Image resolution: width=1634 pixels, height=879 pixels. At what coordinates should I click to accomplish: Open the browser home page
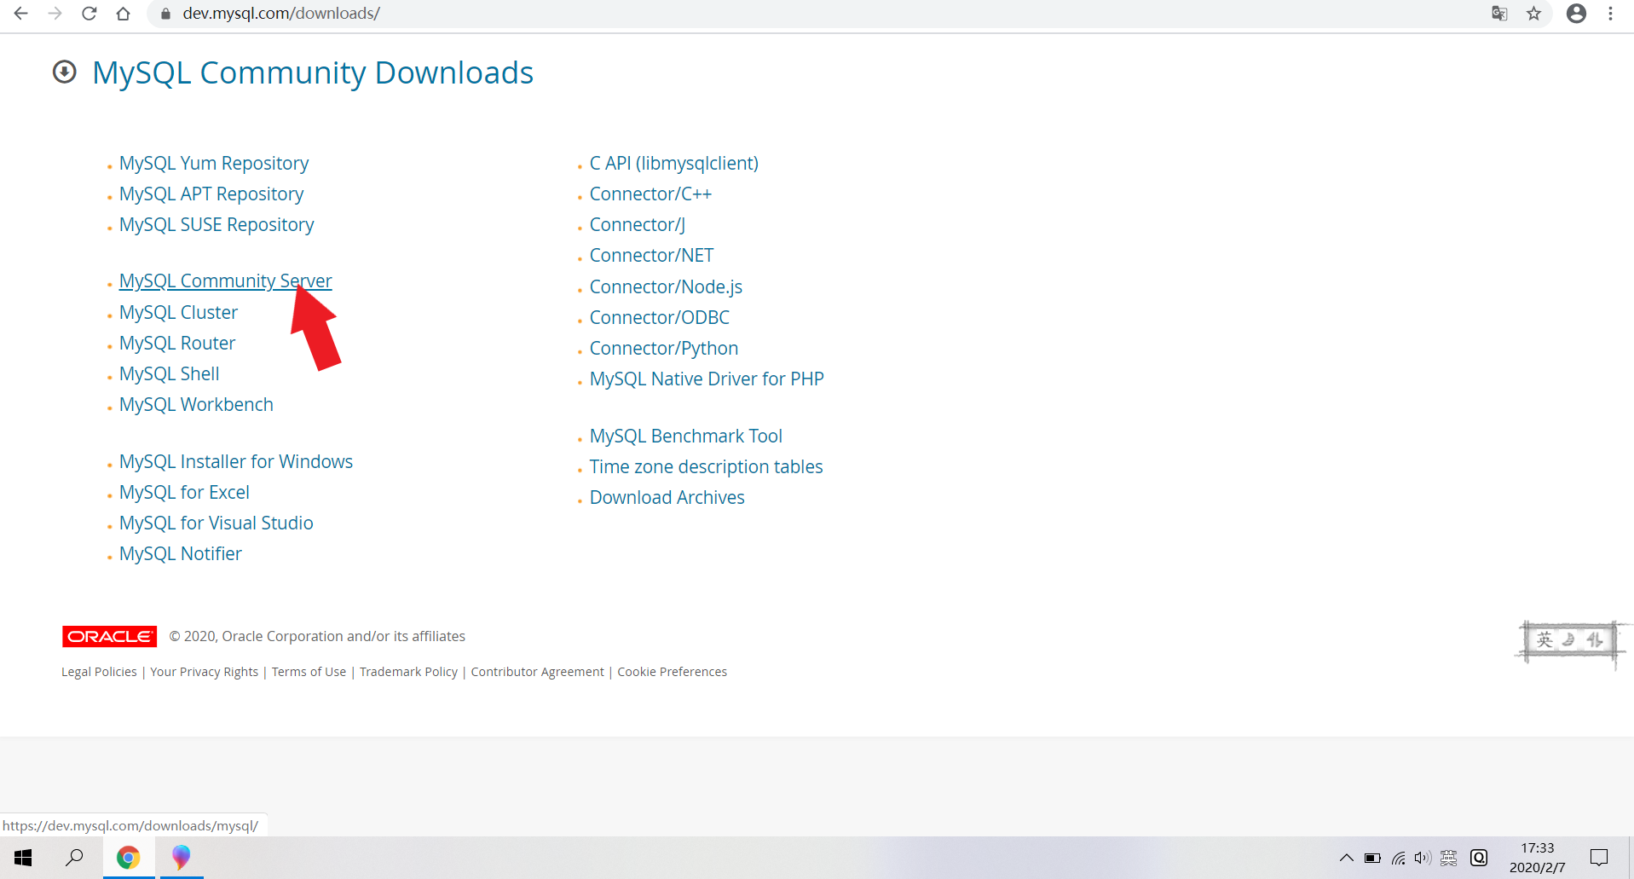(124, 14)
